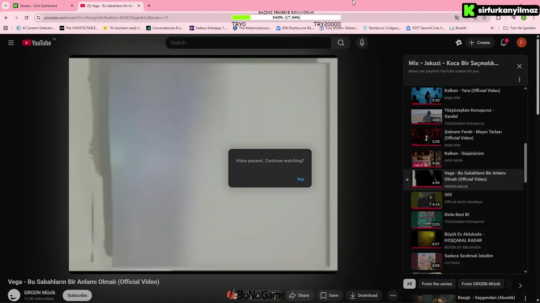The height and width of the screenshot is (303, 540).
Task: Click the Create button
Action: 479,43
